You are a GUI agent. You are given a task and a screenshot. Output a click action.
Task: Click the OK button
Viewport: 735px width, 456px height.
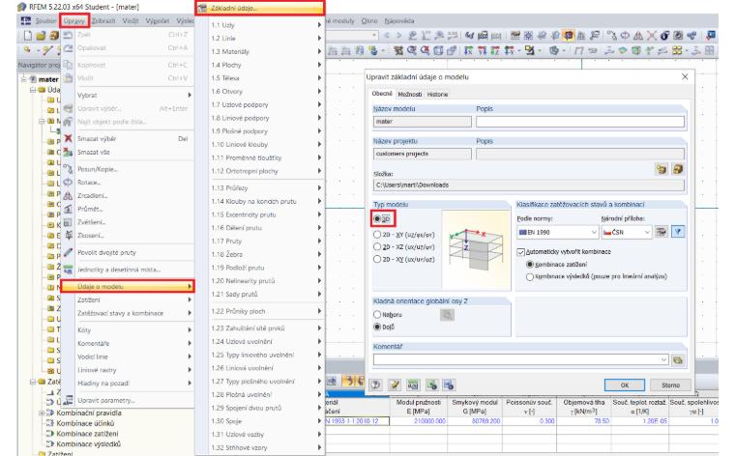(x=625, y=385)
